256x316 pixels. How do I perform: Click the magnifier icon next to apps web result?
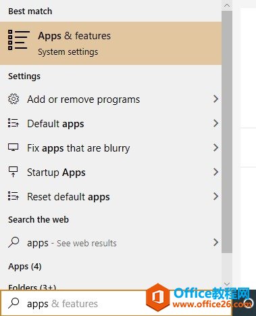14,242
